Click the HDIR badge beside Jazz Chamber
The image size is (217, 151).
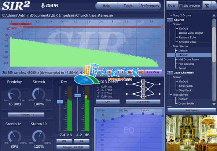click(170, 73)
